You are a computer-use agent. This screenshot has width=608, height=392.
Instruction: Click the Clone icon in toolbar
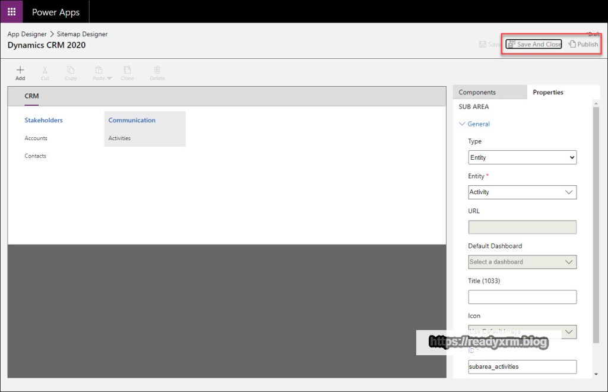coord(127,70)
